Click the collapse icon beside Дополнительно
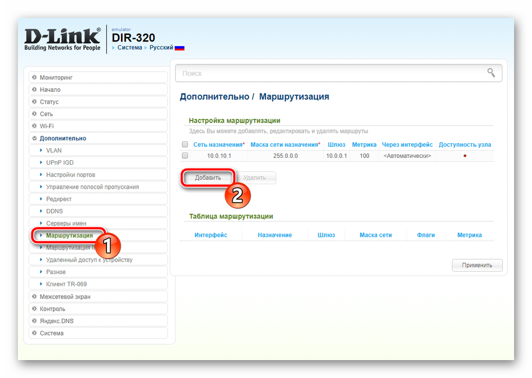Screen dimensions: 532x378 click(34, 138)
